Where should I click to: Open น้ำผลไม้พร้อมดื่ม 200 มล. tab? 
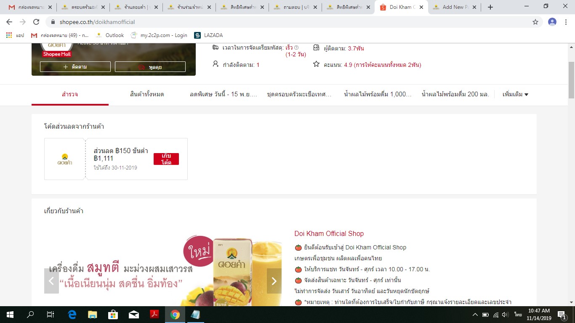click(455, 94)
